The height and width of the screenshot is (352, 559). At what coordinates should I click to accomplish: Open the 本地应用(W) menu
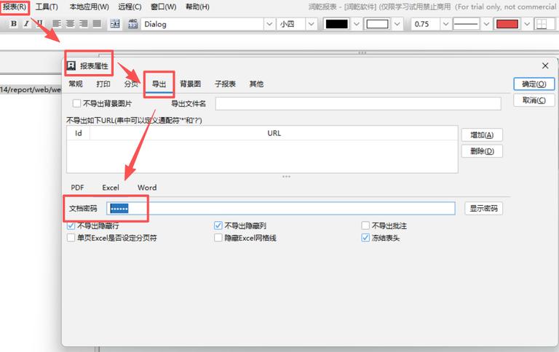point(89,7)
